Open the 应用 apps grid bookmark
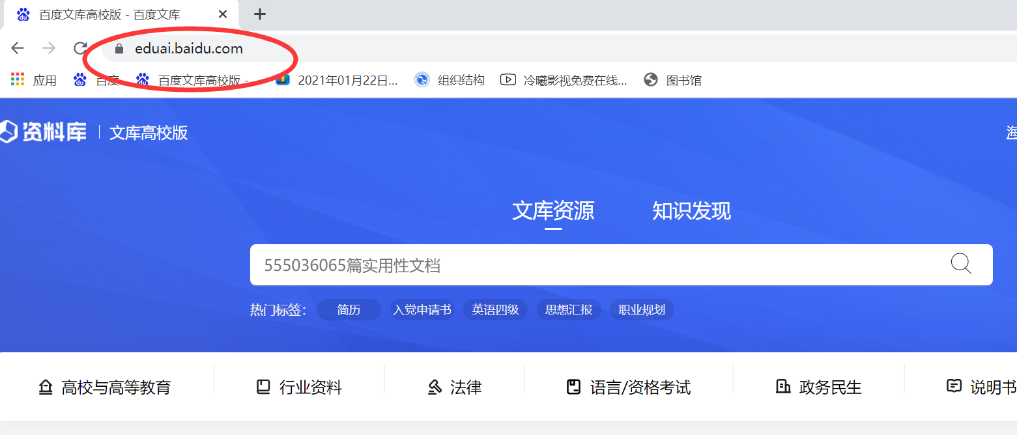Screen dimensions: 1017x435 coord(34,80)
